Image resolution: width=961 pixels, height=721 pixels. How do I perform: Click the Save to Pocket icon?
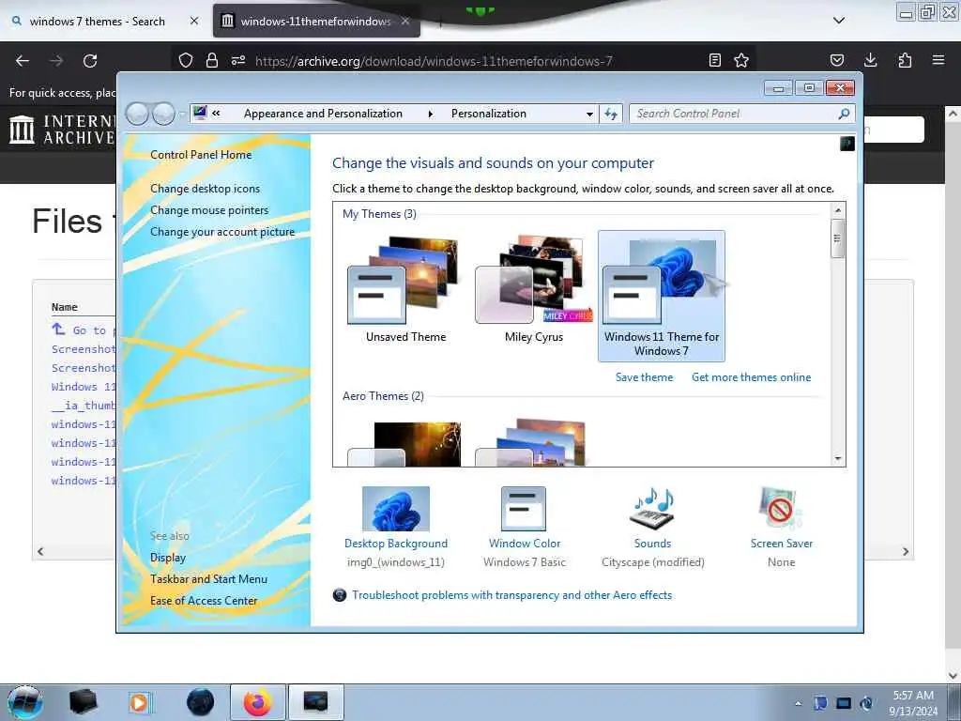click(836, 60)
